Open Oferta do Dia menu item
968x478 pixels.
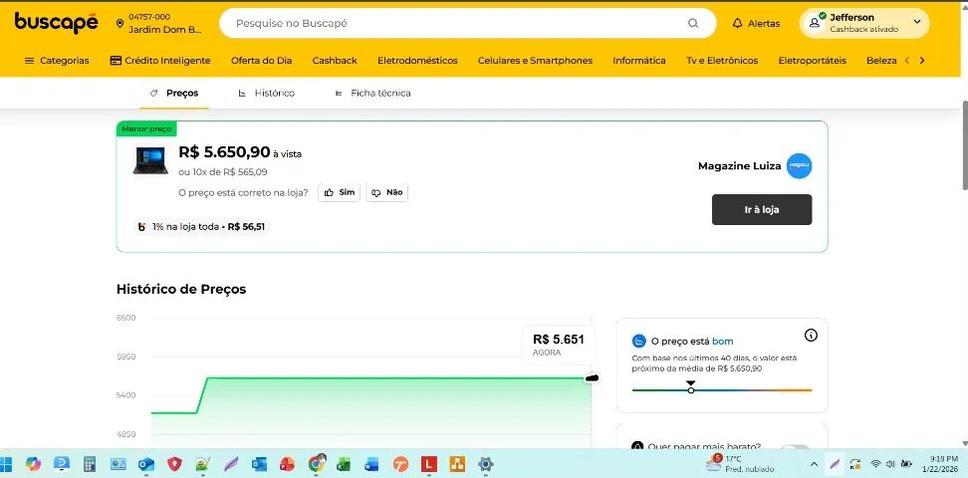pos(261,61)
